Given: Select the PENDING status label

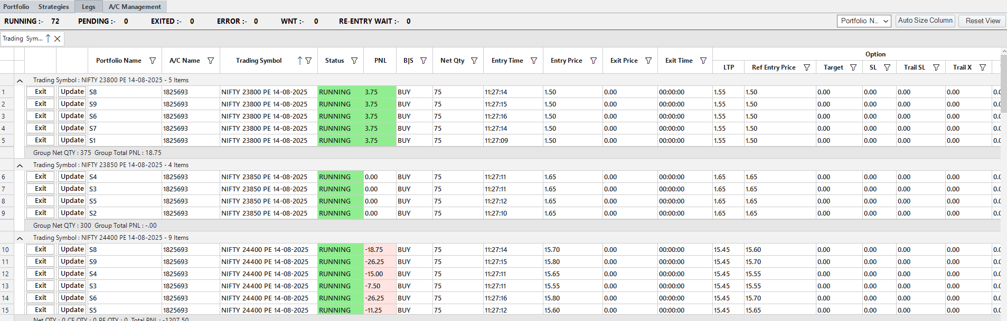Looking at the screenshot, I should tap(97, 21).
